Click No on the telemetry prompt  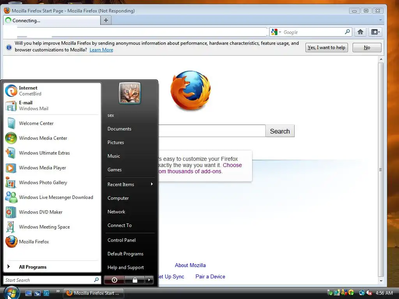pyautogui.click(x=367, y=47)
